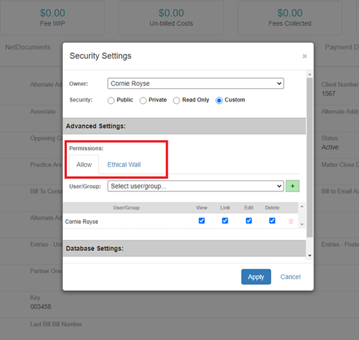Select the Public security radio button
Screen dimensions: 359x340
click(111, 100)
